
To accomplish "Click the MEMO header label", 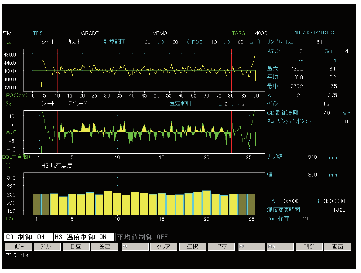I will pyautogui.click(x=159, y=33).
